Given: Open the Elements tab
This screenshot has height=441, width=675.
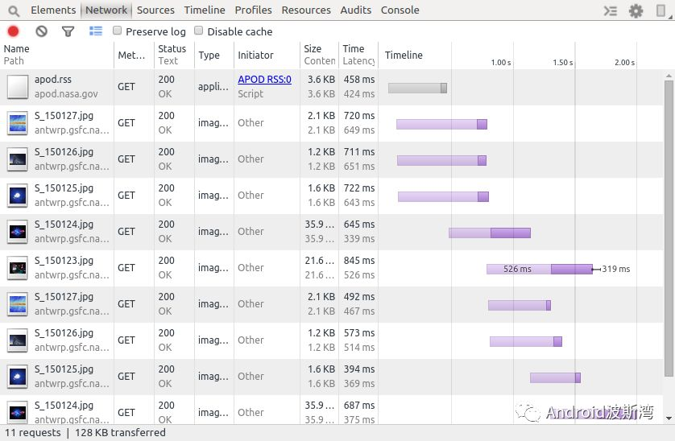Looking at the screenshot, I should (x=53, y=10).
